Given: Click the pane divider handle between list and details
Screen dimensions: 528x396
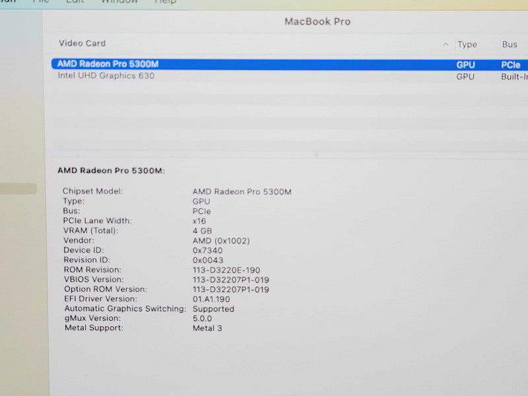Looking at the screenshot, I should click(316, 154).
